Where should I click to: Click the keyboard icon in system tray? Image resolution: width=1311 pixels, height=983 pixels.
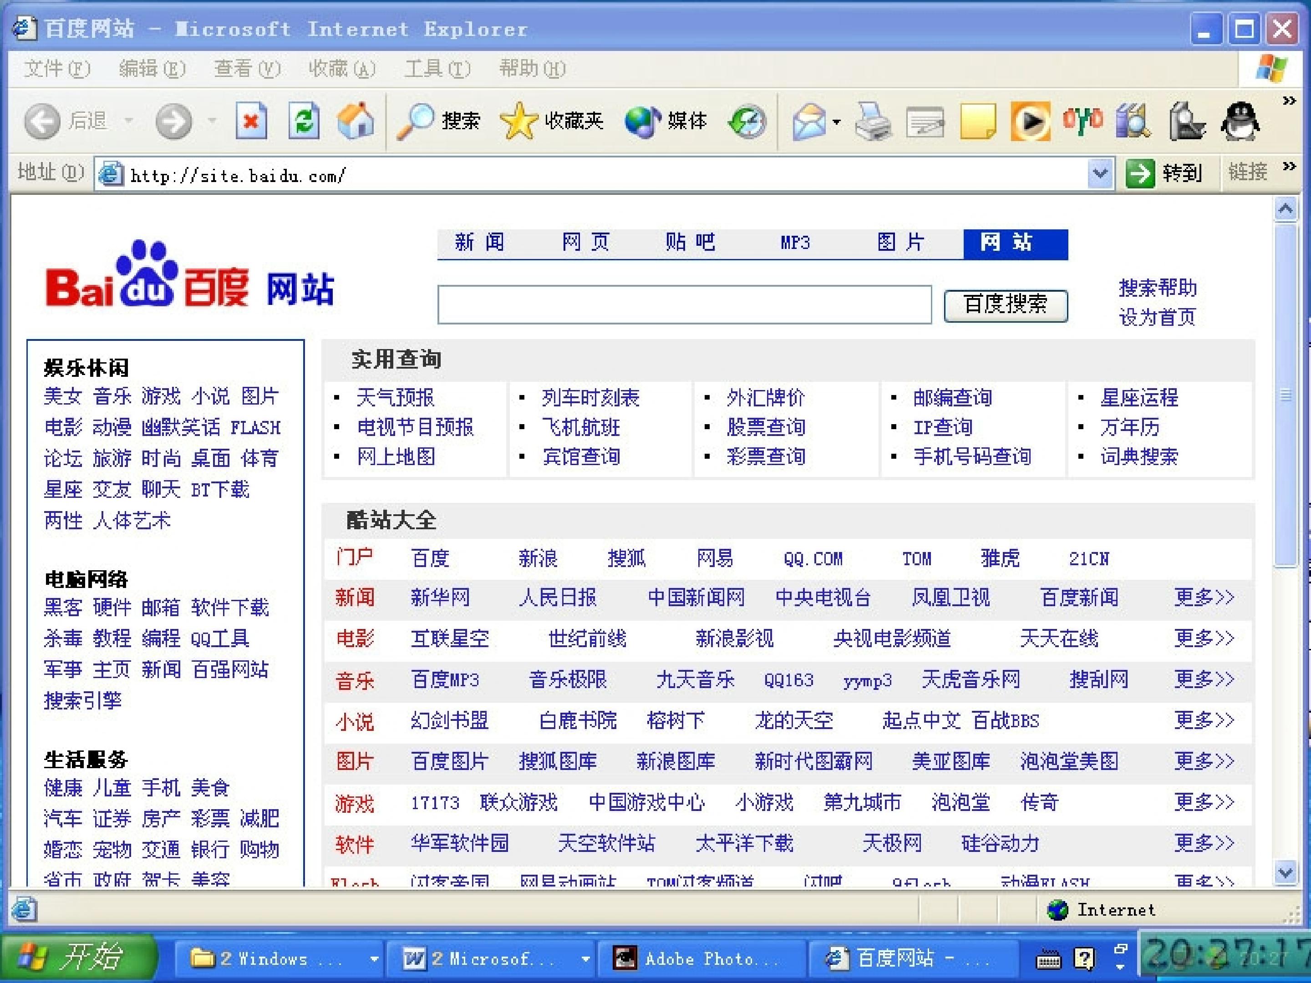coord(1048,959)
